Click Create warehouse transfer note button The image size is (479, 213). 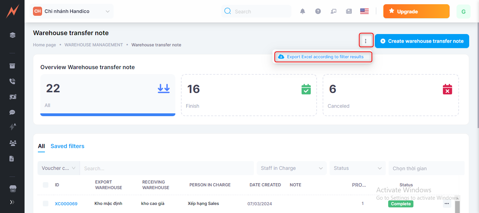[x=422, y=41]
